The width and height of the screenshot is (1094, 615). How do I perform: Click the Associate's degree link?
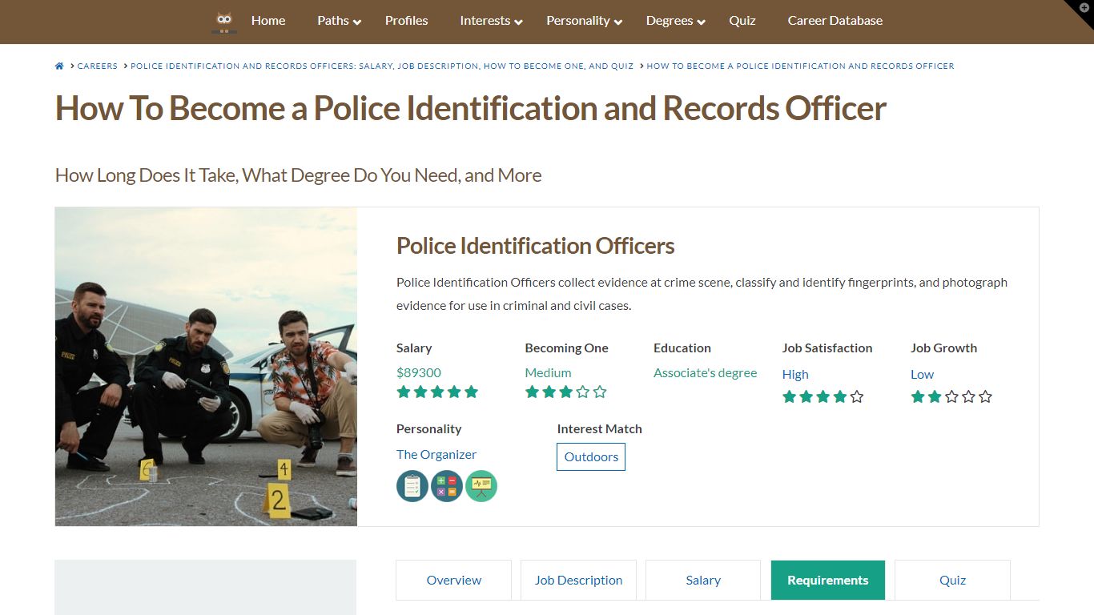point(705,372)
